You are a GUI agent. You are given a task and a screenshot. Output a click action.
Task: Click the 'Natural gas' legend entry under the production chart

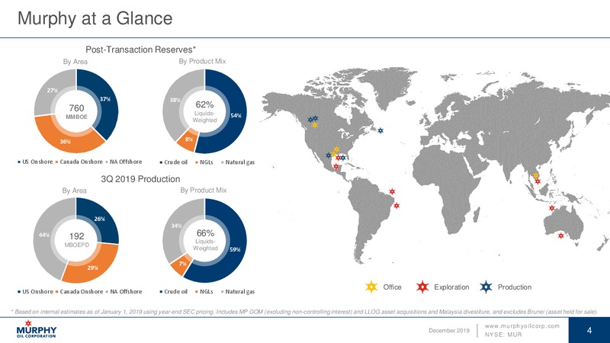(x=238, y=292)
